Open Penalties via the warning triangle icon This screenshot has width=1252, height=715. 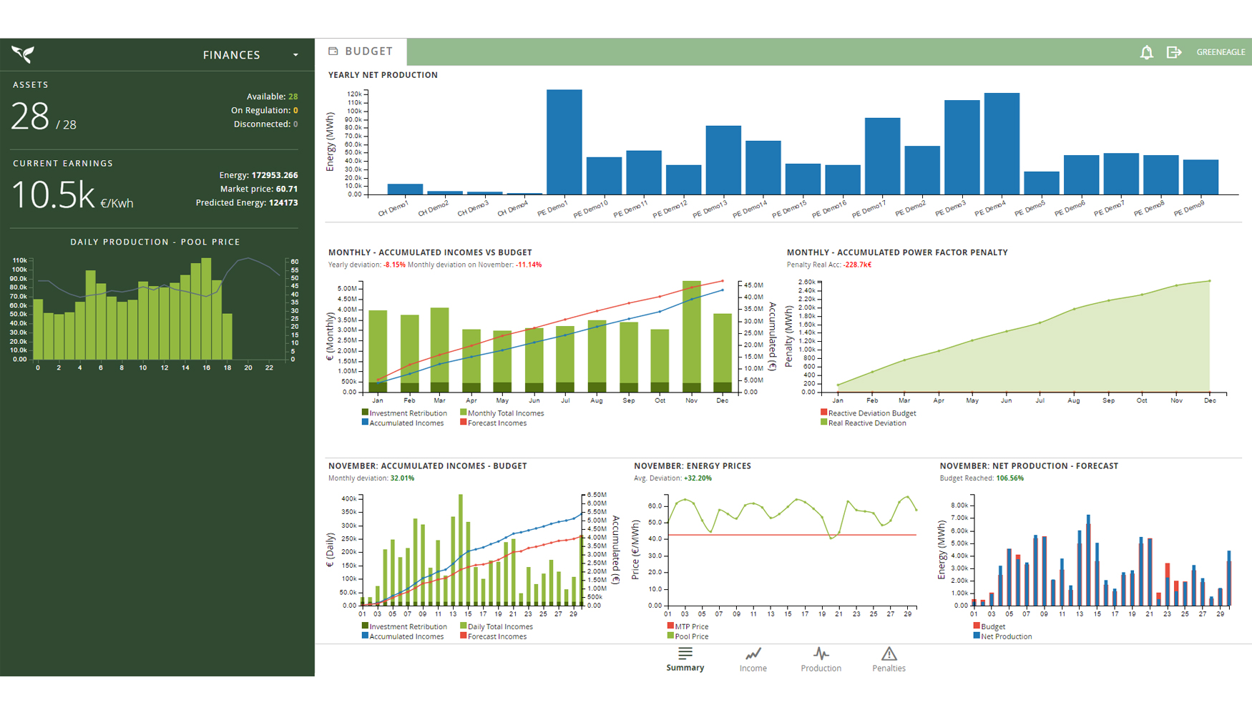pyautogui.click(x=889, y=654)
